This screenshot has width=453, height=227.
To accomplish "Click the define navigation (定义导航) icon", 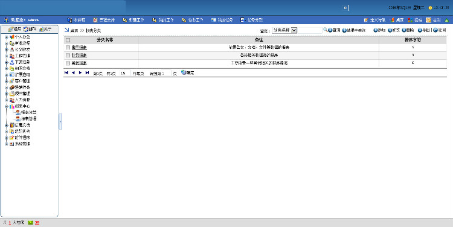I will coord(366,20).
